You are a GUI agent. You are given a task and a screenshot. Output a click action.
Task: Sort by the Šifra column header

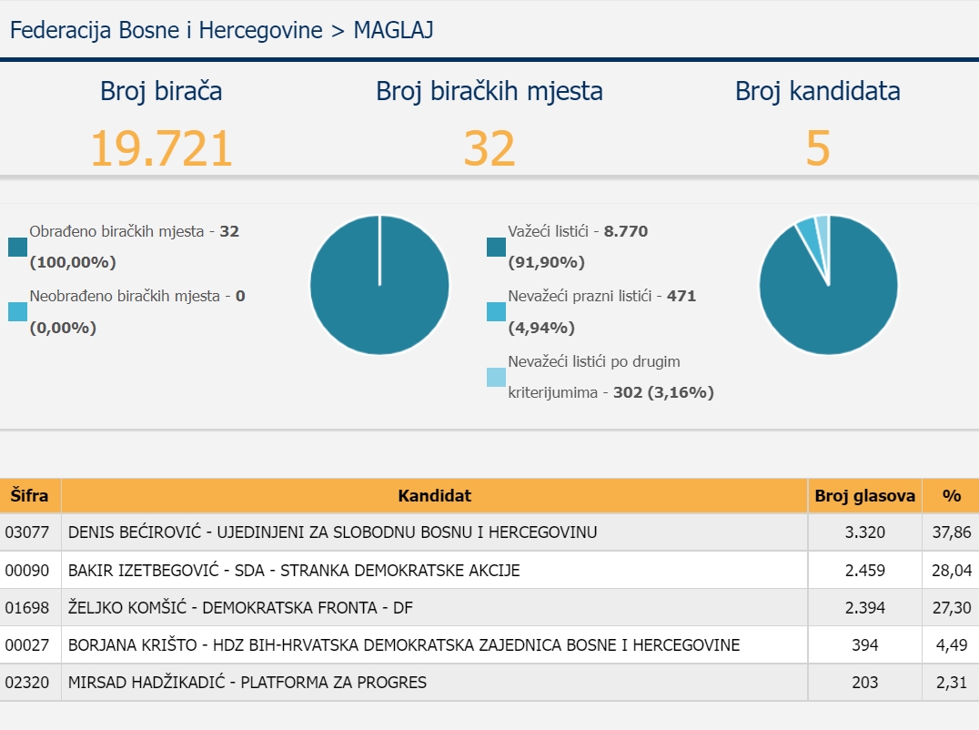[x=30, y=496]
